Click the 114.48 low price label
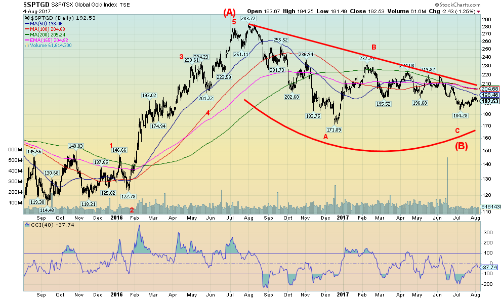 (x=47, y=210)
